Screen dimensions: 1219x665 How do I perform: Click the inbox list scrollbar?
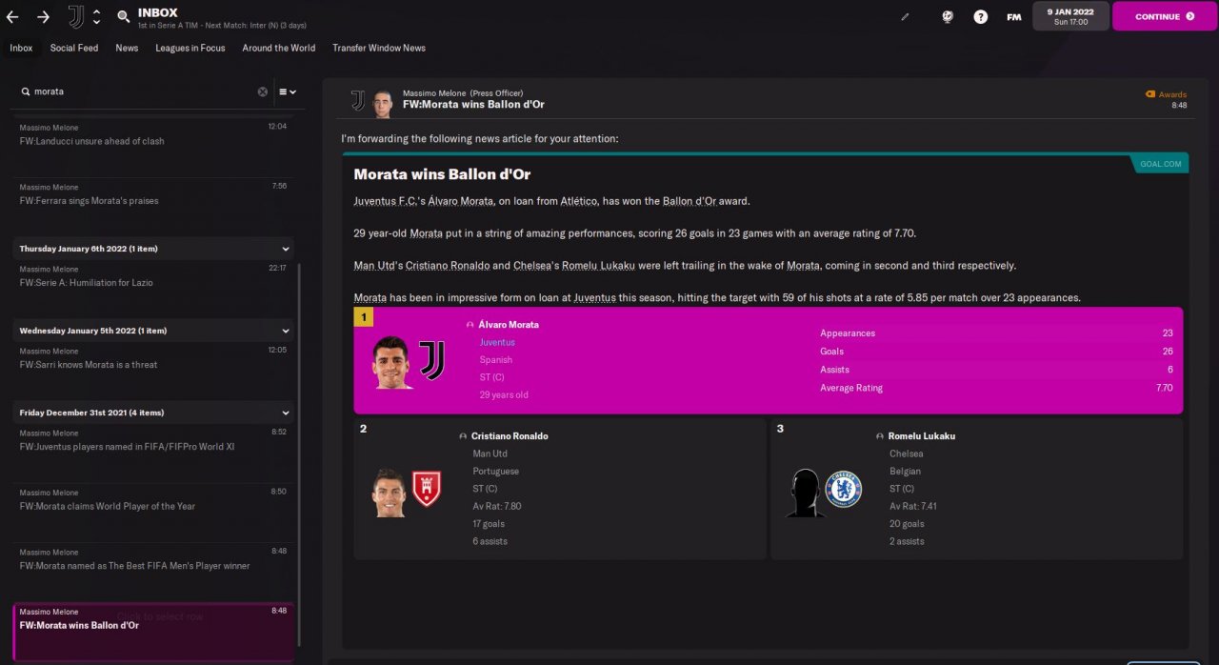pos(299,454)
